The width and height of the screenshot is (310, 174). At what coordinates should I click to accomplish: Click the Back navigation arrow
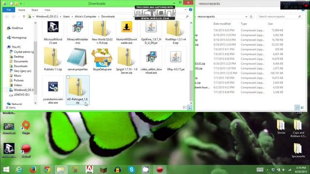[7, 16]
